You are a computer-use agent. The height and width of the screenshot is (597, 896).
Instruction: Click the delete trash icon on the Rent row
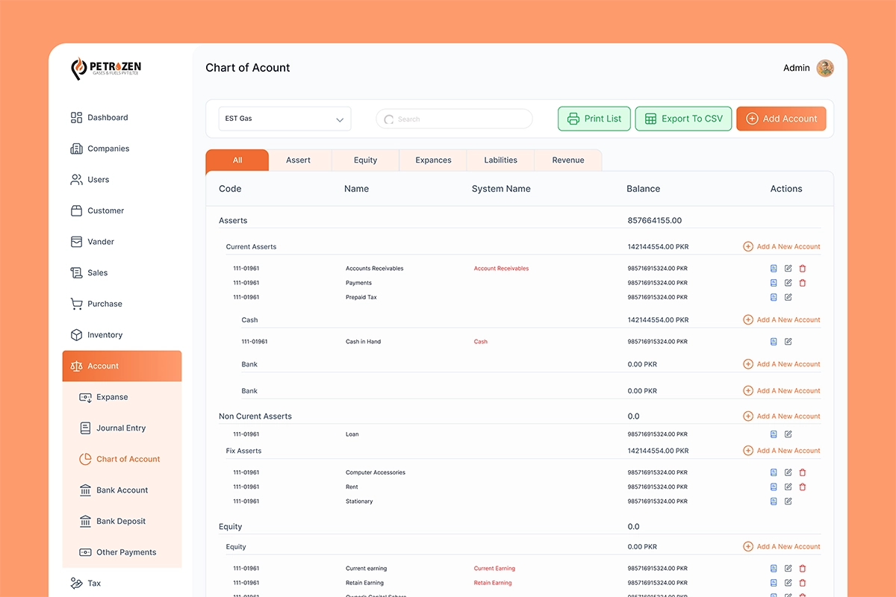803,487
